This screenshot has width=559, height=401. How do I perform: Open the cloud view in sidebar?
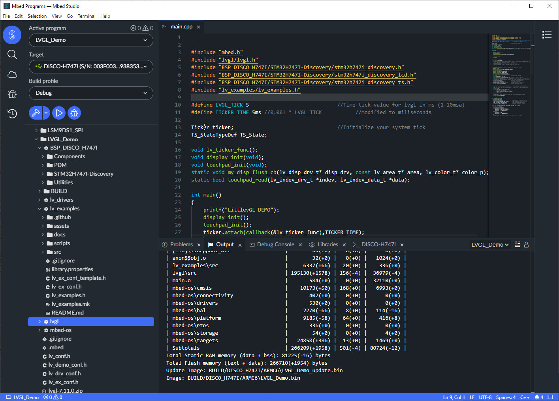[12, 74]
